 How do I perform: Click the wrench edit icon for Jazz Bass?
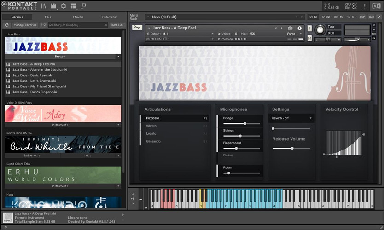[x=136, y=28]
